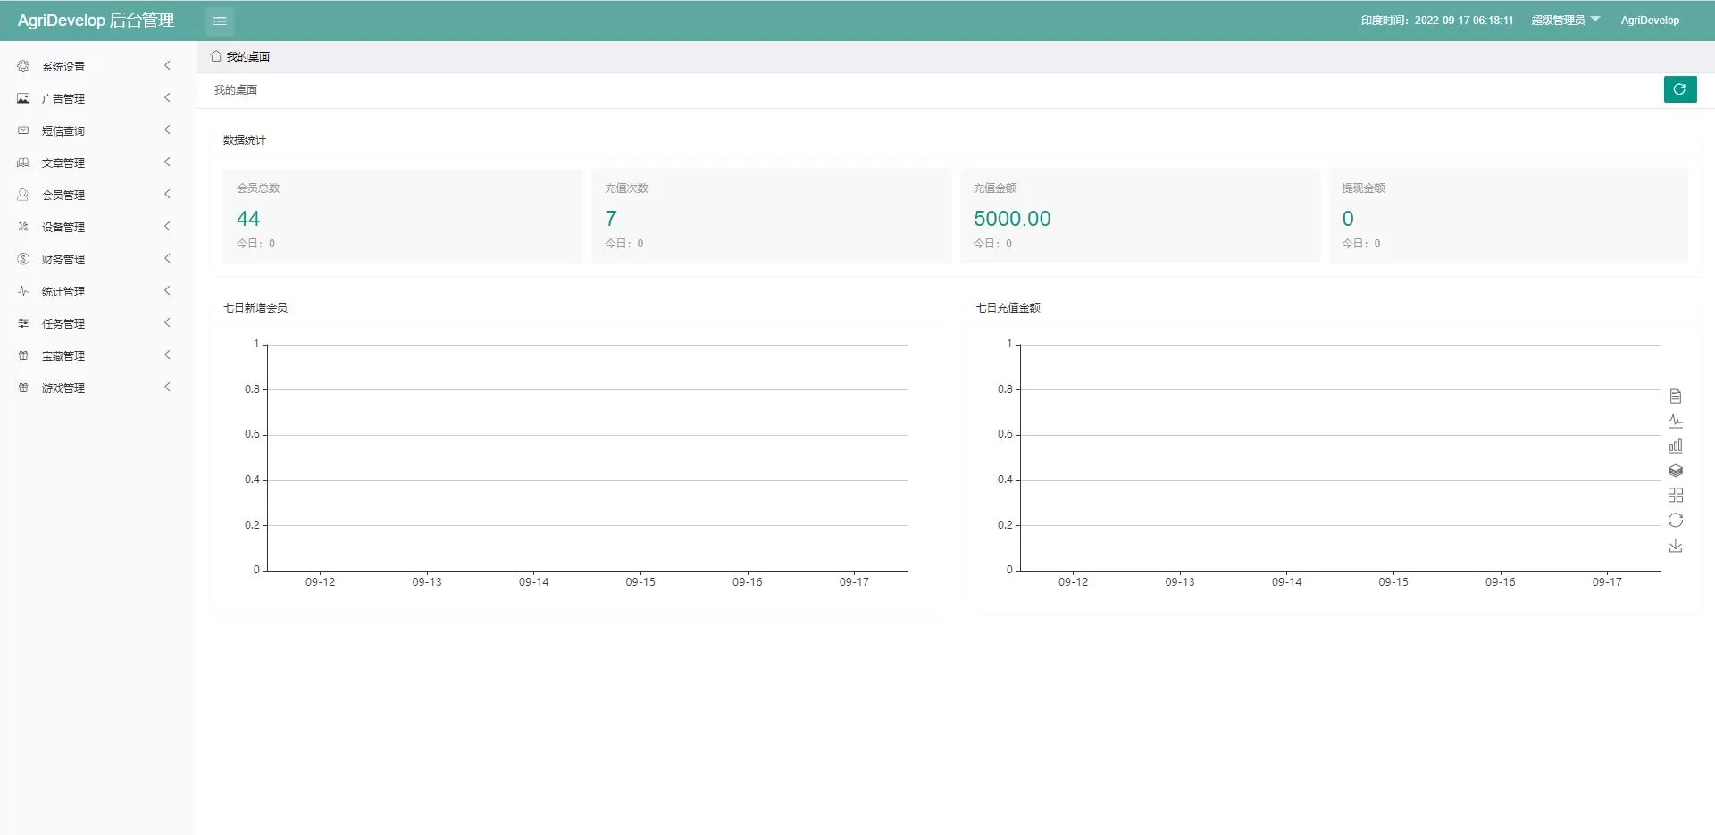Select the 我的桌面 tab
The width and height of the screenshot is (1715, 835).
coord(240,56)
